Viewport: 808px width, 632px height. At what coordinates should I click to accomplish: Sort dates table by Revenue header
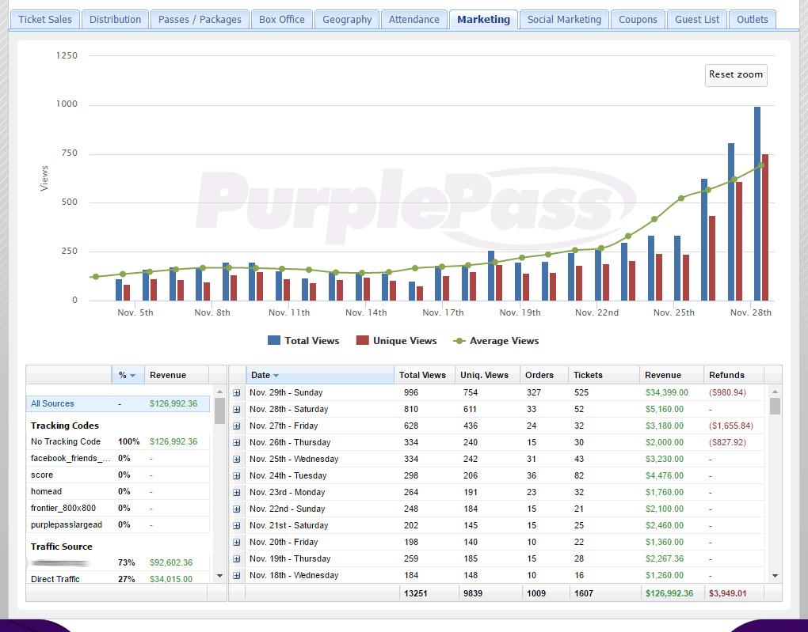(672, 375)
